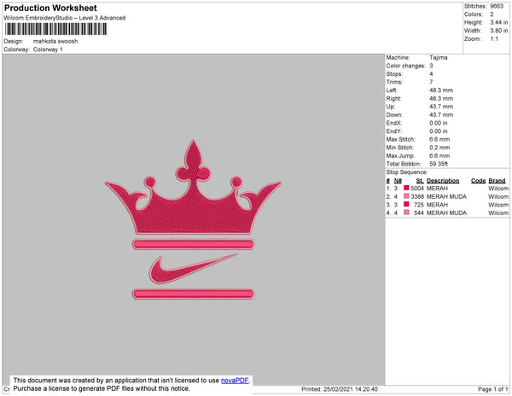This screenshot has height=396, width=512.
Task: Click the upper pink bar in the design
Action: click(193, 244)
